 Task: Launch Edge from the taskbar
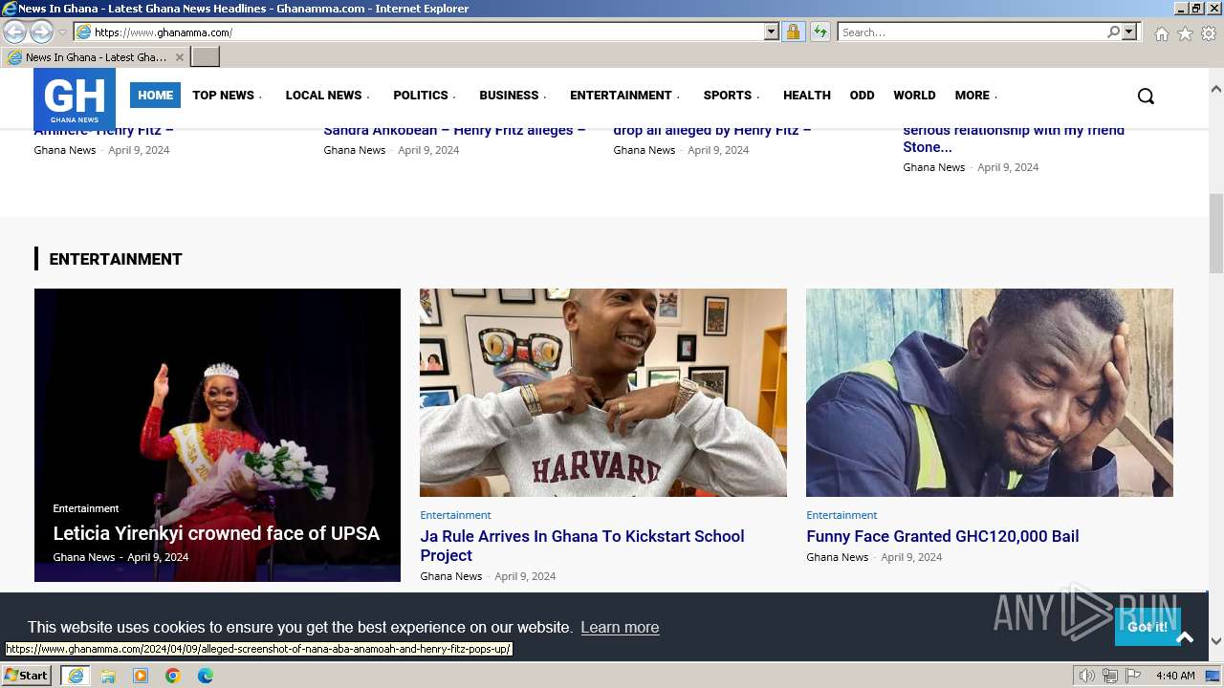pyautogui.click(x=206, y=676)
